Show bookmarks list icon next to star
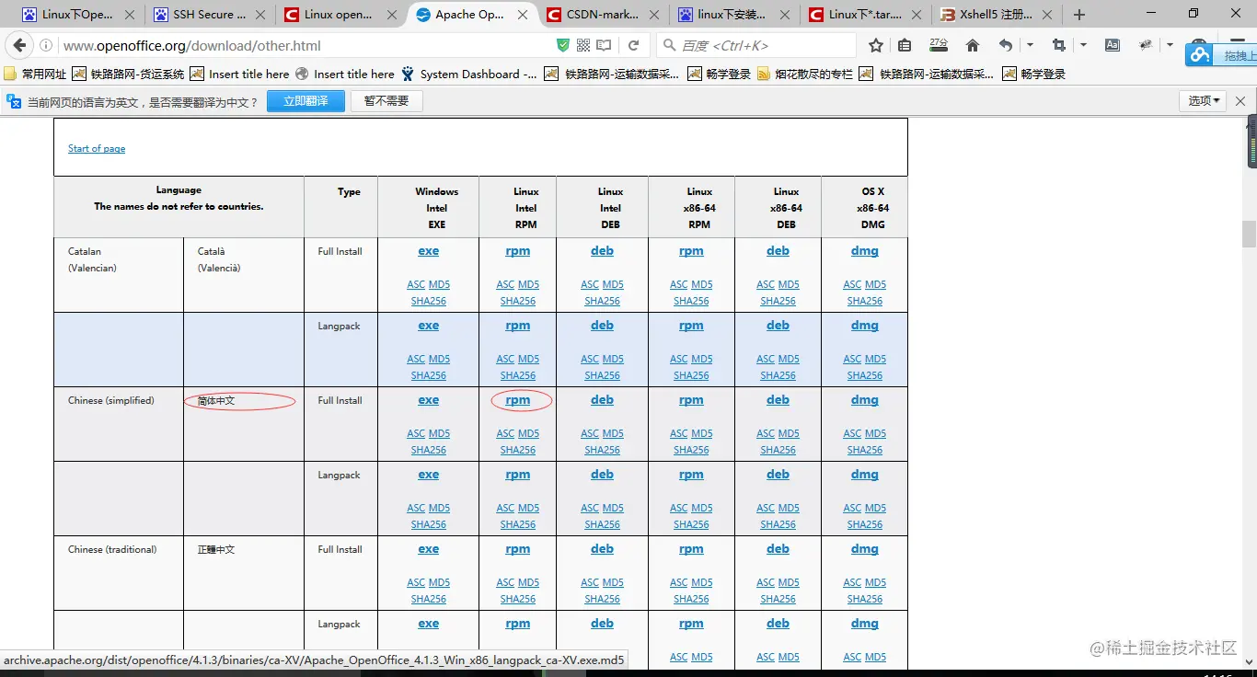Image resolution: width=1257 pixels, height=677 pixels. pos(905,45)
